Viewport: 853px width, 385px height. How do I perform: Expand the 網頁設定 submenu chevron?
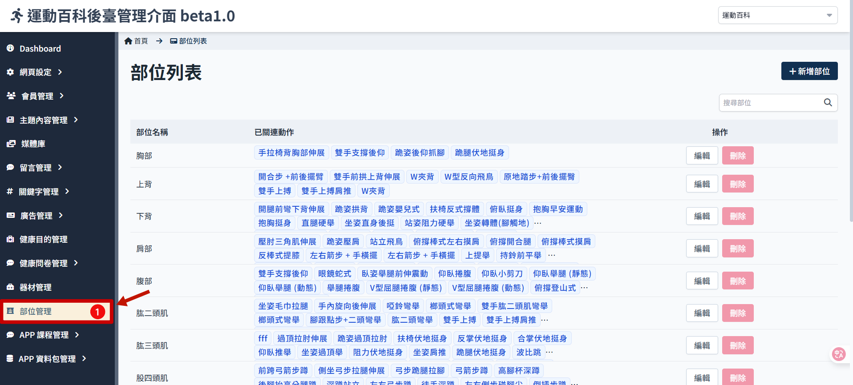point(60,72)
